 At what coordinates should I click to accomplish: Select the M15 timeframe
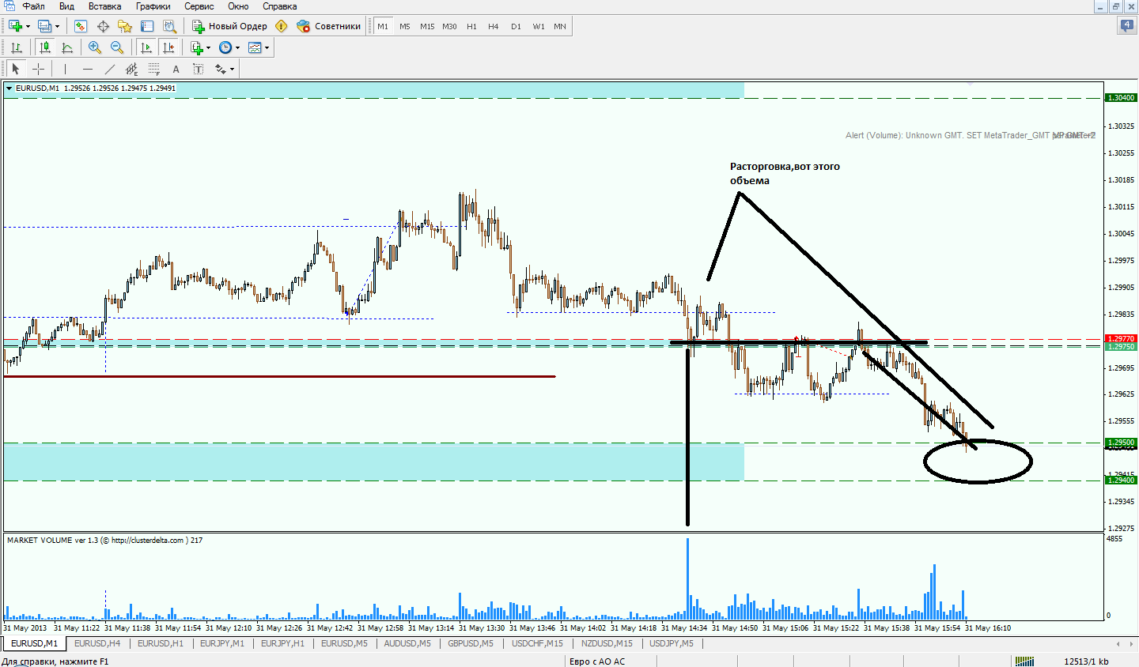(x=427, y=26)
